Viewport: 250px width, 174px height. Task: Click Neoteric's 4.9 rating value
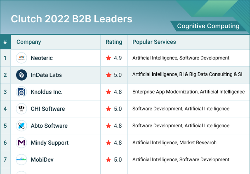coord(118,58)
